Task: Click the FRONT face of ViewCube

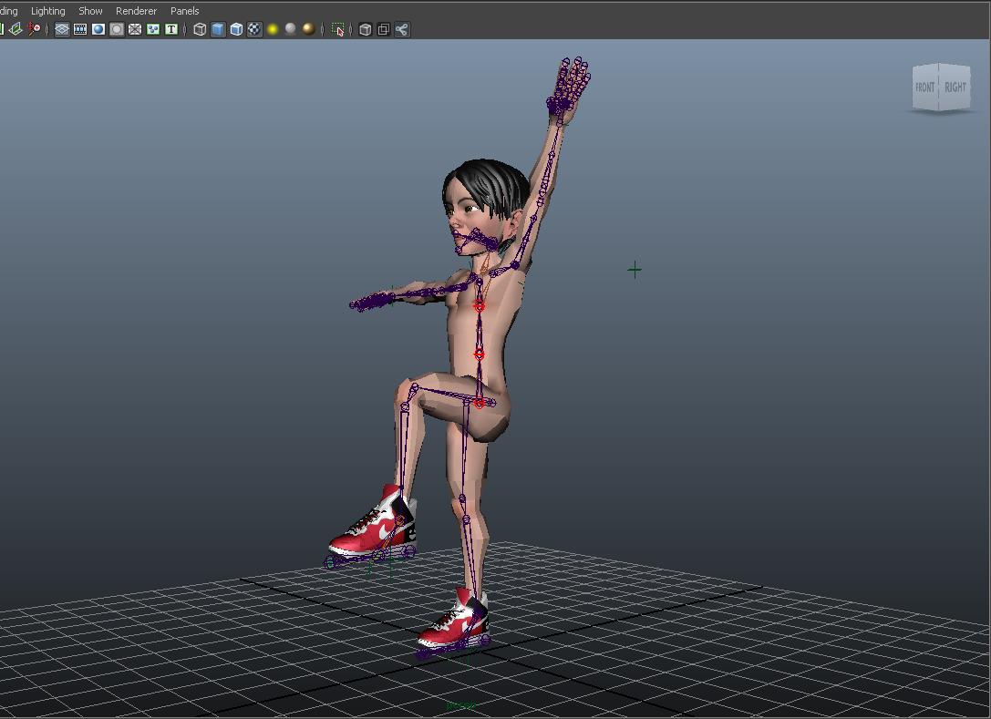Action: pyautogui.click(x=925, y=87)
